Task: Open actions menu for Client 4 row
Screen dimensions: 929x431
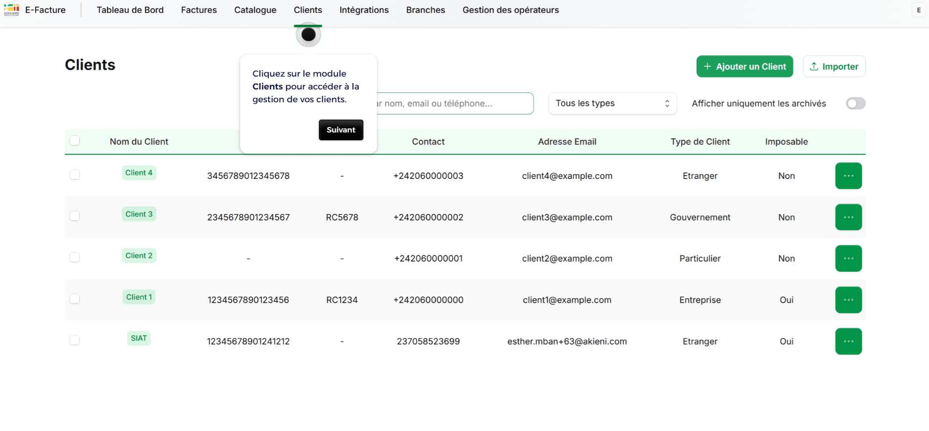Action: click(x=848, y=176)
